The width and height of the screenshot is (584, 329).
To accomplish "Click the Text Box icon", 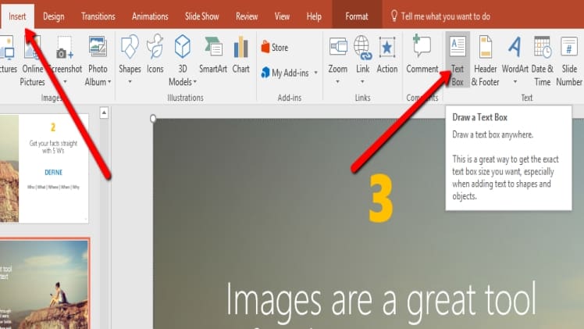I will 458,48.
